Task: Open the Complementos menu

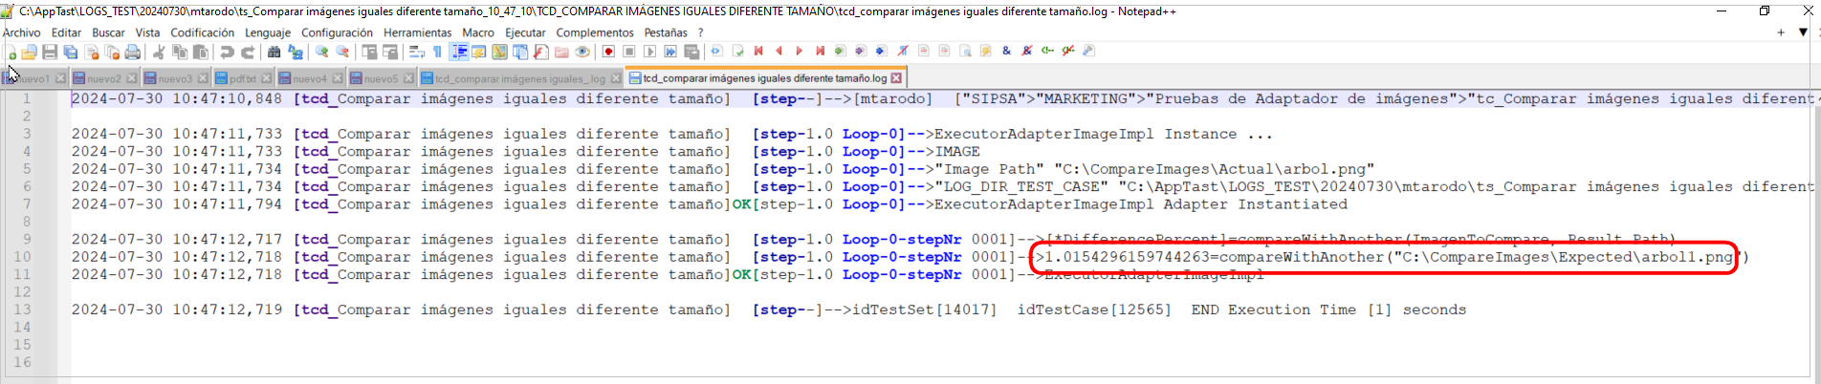Action: pos(595,32)
